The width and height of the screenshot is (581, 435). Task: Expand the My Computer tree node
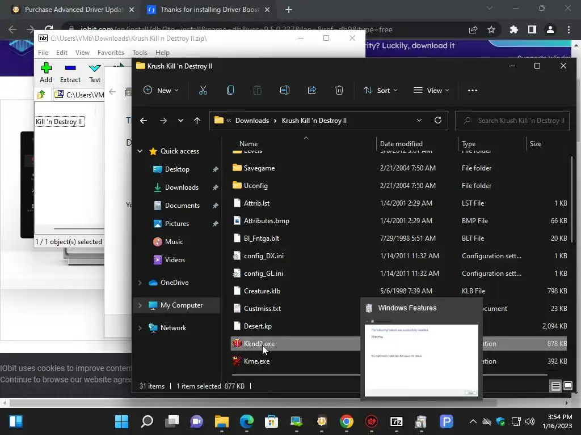pos(140,305)
